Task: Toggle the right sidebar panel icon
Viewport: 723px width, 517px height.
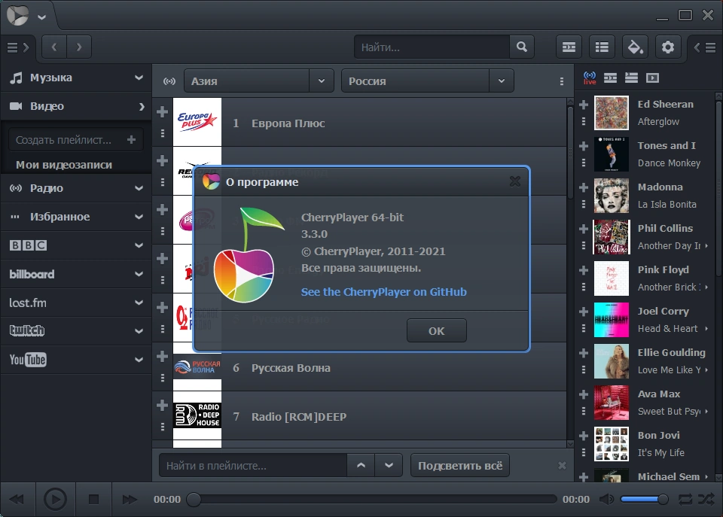Action: pos(705,47)
